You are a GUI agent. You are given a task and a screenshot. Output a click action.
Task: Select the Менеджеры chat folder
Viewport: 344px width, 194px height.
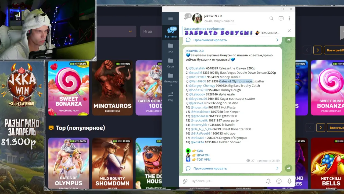tap(171, 79)
